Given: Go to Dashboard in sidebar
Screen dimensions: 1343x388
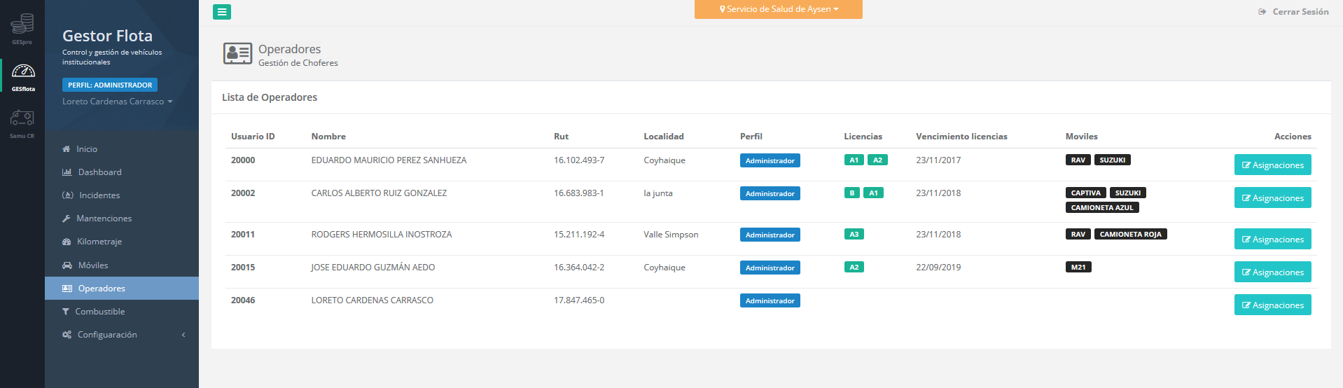Looking at the screenshot, I should pos(99,172).
